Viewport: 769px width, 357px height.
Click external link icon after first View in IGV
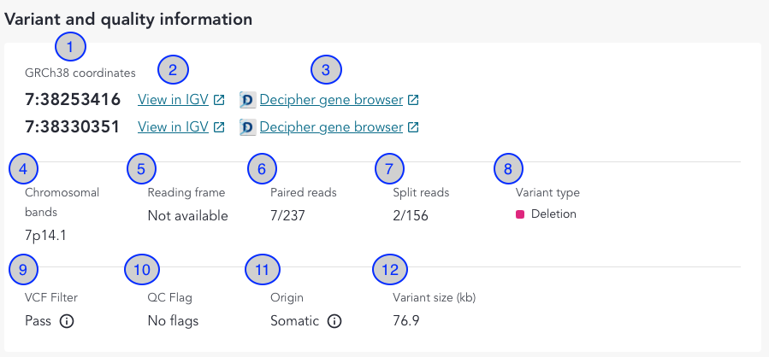click(x=219, y=100)
